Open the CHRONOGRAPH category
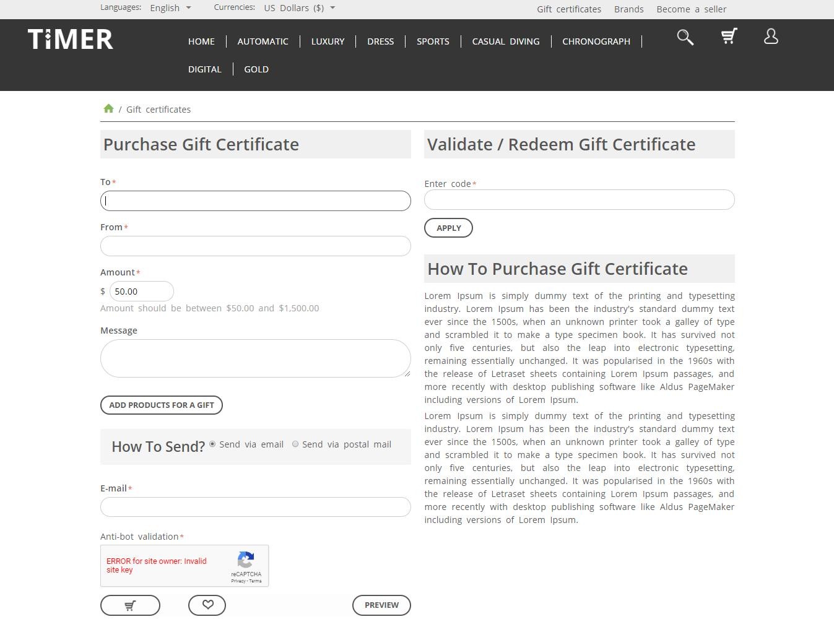This screenshot has height=640, width=834. (596, 41)
